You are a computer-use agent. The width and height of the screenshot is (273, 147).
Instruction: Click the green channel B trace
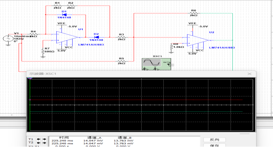[136, 111]
